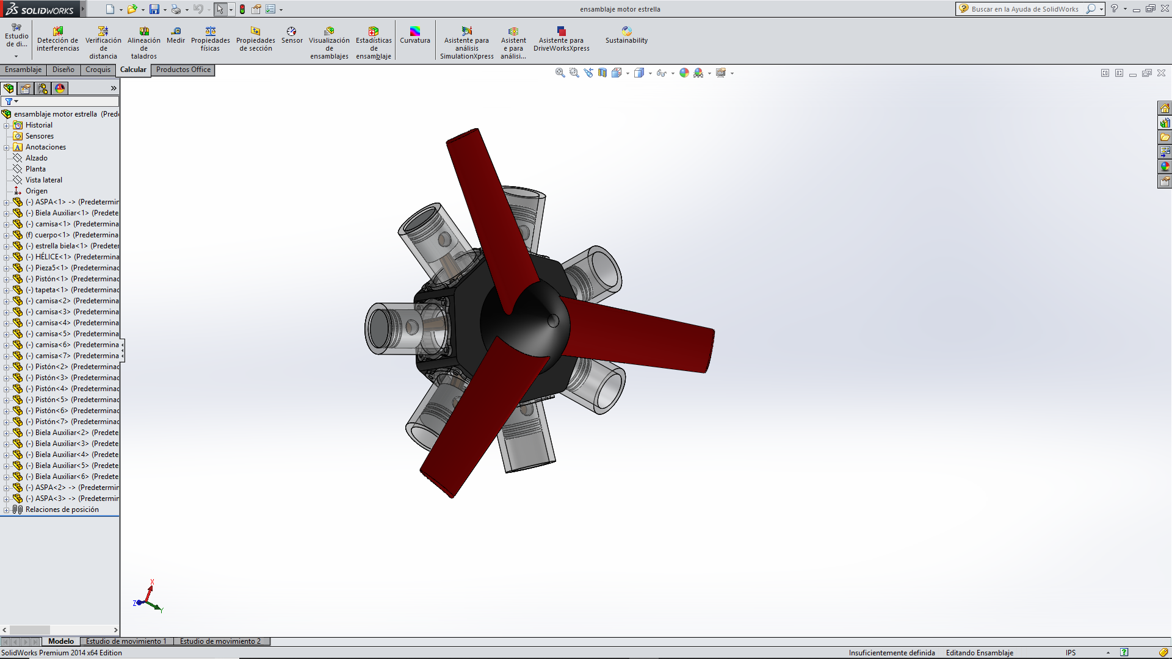Expand the Relaciones de posición node

(x=6, y=510)
